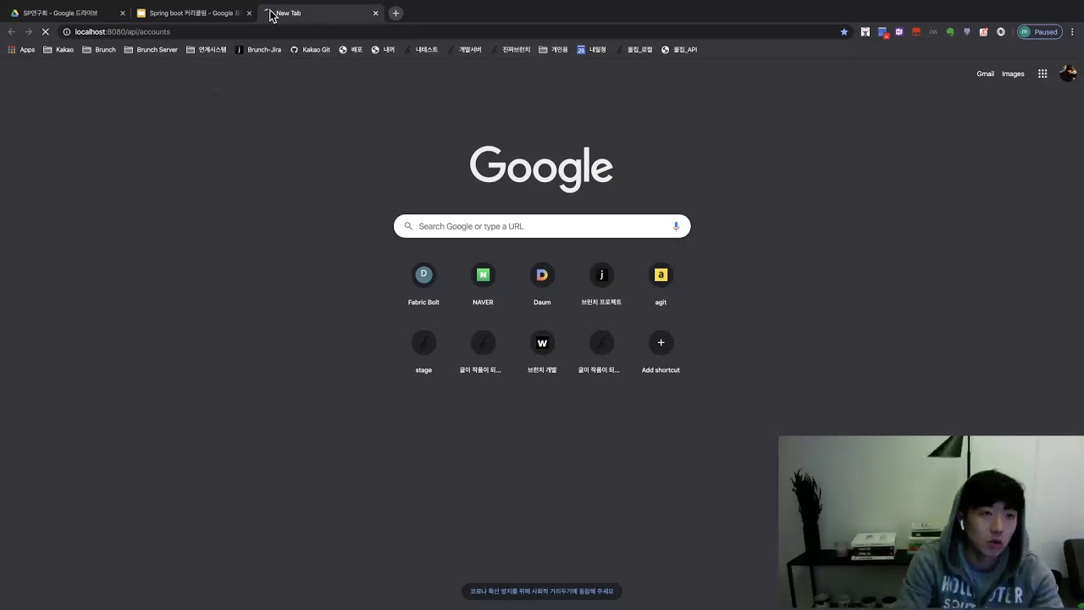Open the Google apps grid
1084x610 pixels.
coord(1043,74)
